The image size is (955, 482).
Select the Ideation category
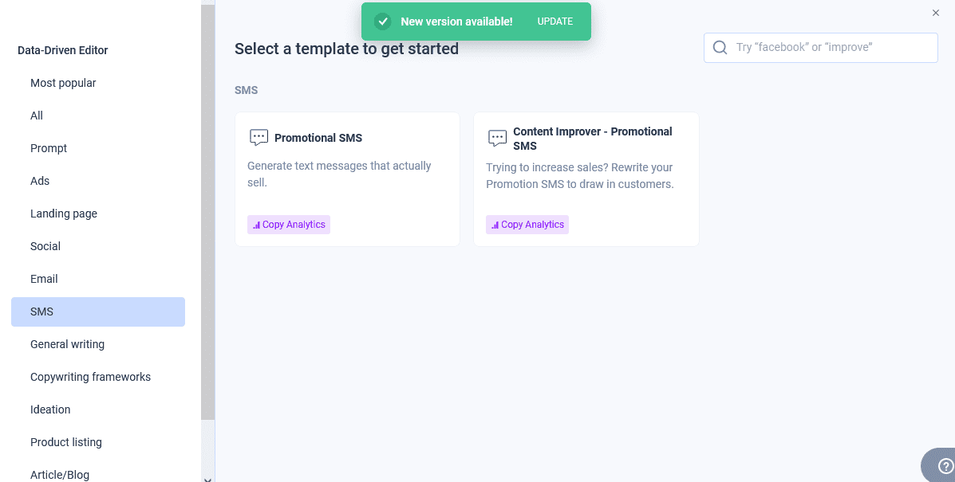[50, 410]
